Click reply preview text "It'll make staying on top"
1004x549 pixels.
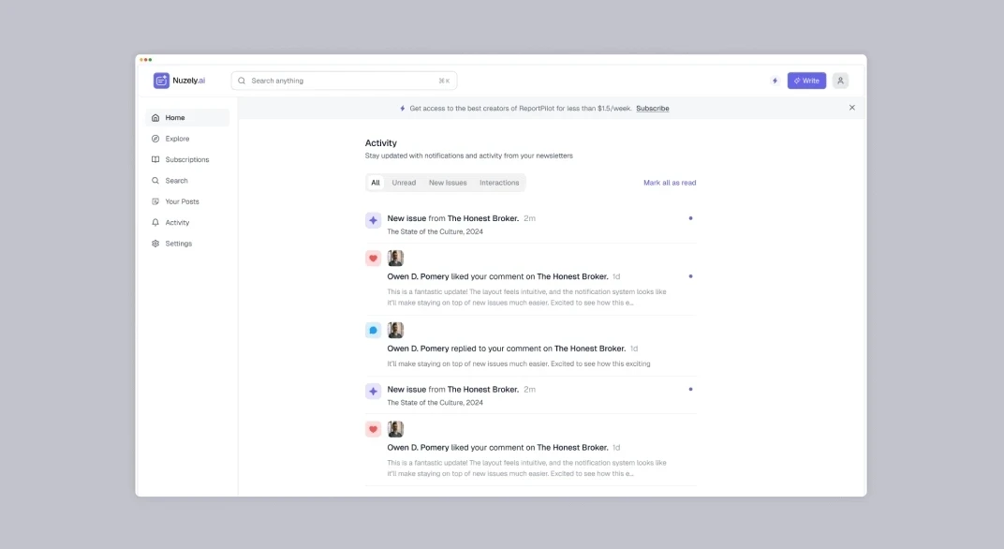click(x=519, y=364)
